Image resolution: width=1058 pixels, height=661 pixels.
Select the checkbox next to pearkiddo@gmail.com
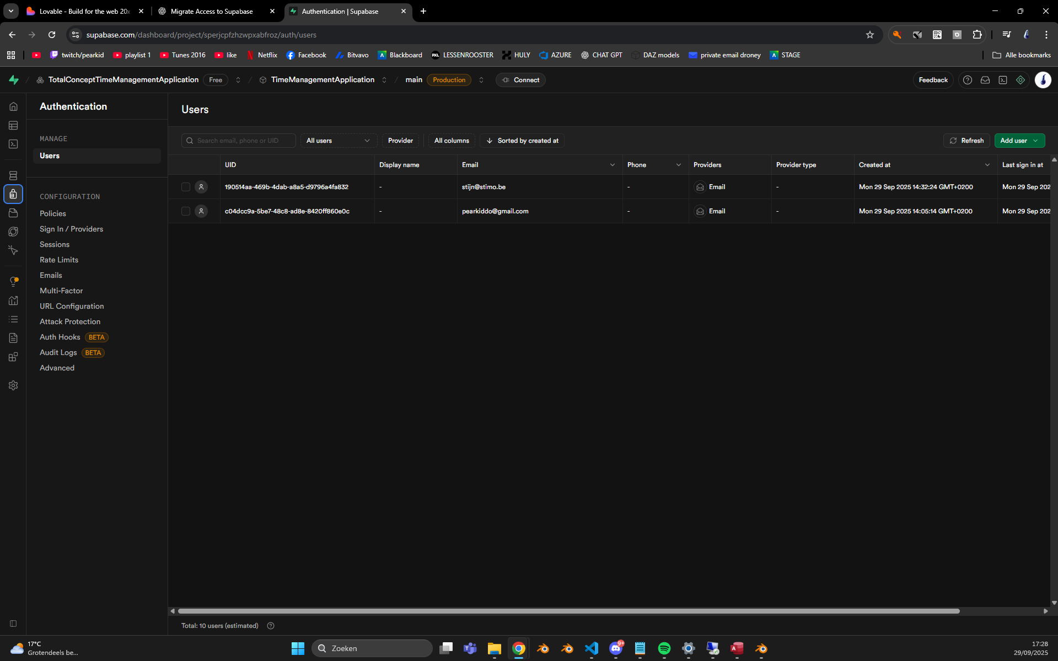point(185,211)
